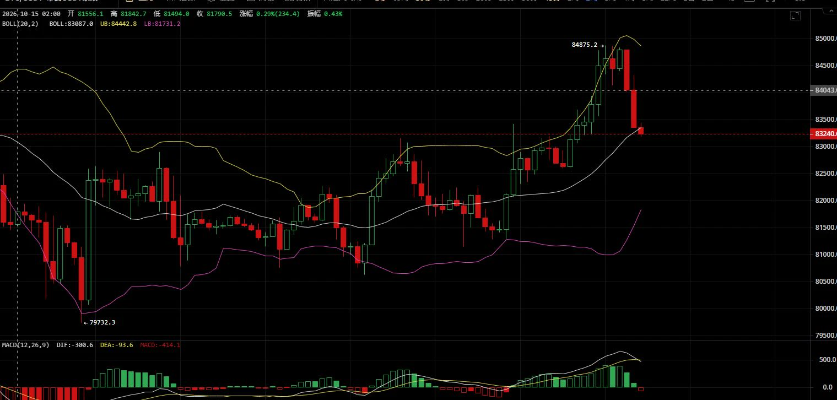Viewport: 837px width, 400px height.
Task: Click the fullscreen expand icon on the chart
Action: [795, 16]
